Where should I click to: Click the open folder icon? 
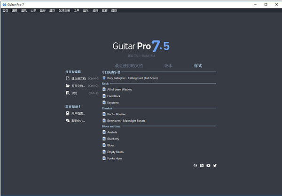68,86
